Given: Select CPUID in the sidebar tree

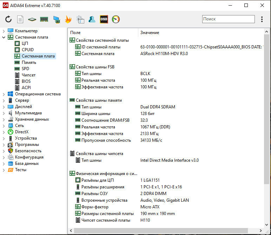Looking at the screenshot, I should point(28,50).
